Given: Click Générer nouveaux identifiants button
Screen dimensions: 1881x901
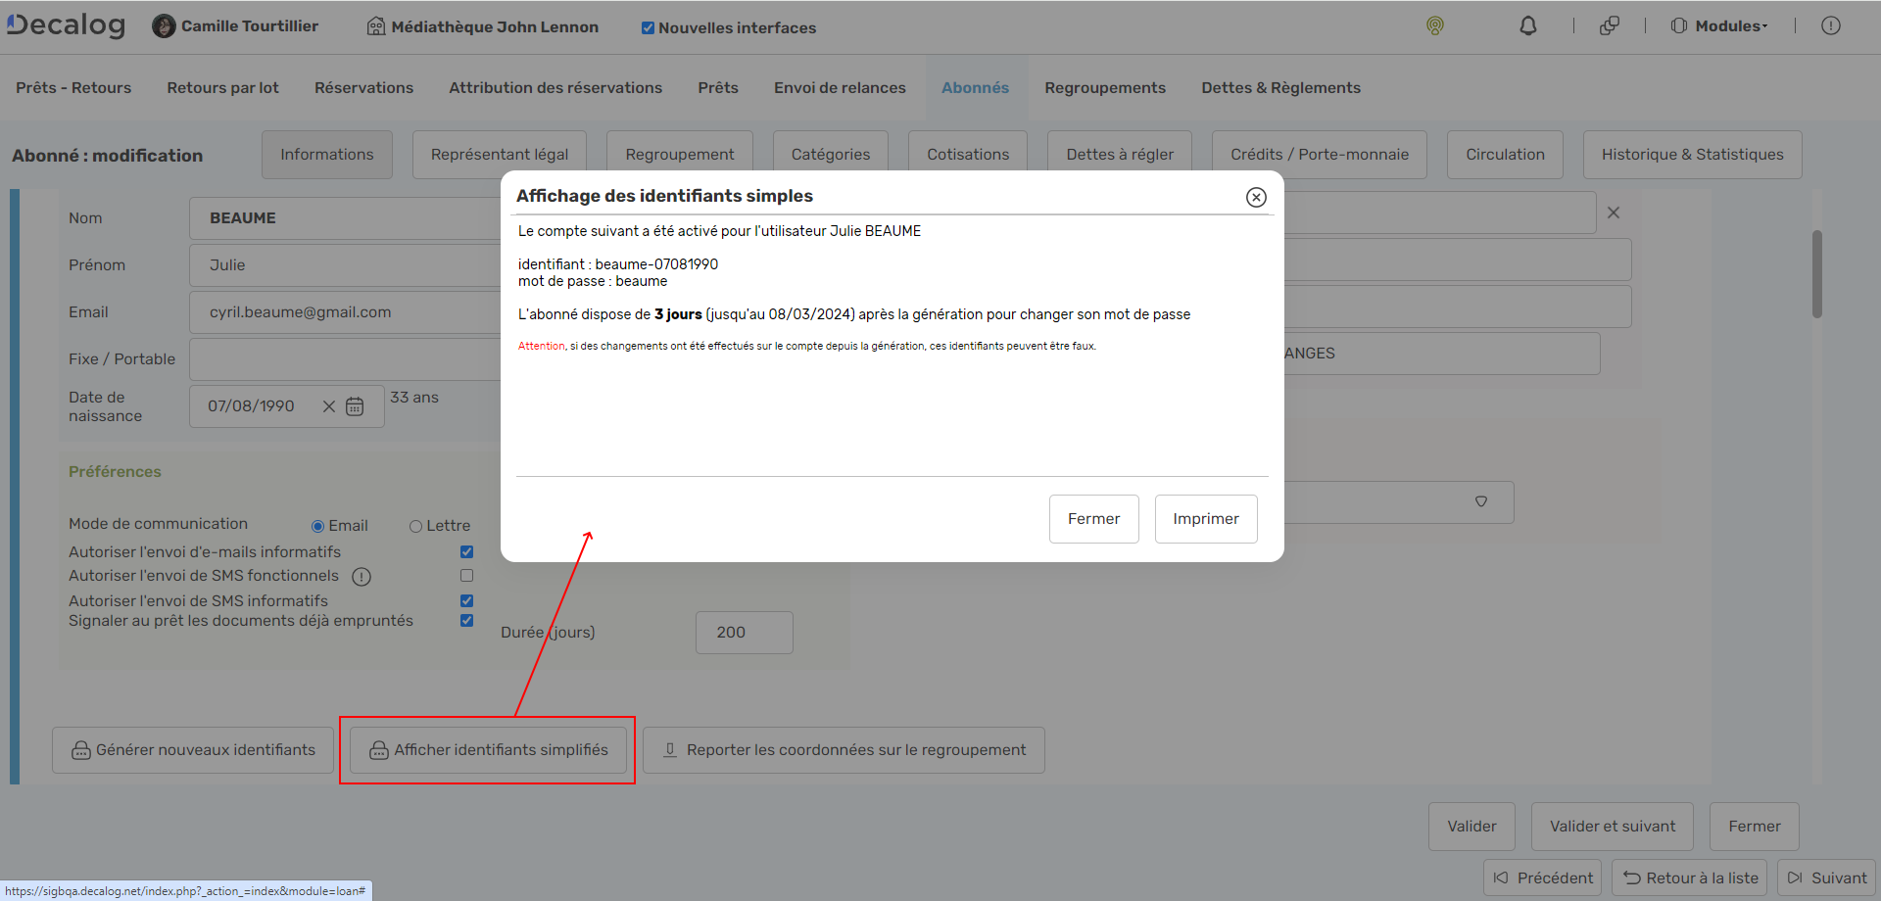Looking at the screenshot, I should coord(193,750).
